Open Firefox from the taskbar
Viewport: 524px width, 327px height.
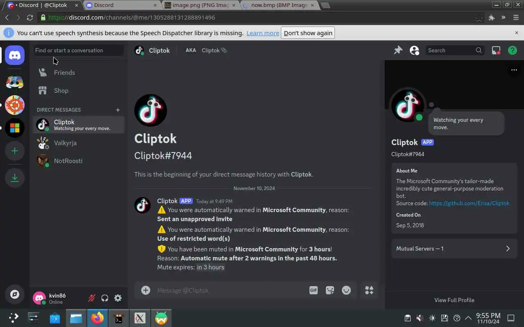tap(97, 318)
